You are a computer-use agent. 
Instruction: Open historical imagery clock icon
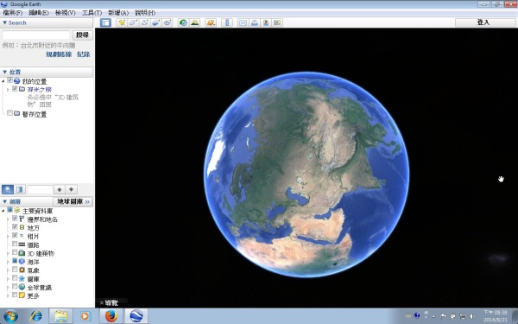pyautogui.click(x=183, y=22)
